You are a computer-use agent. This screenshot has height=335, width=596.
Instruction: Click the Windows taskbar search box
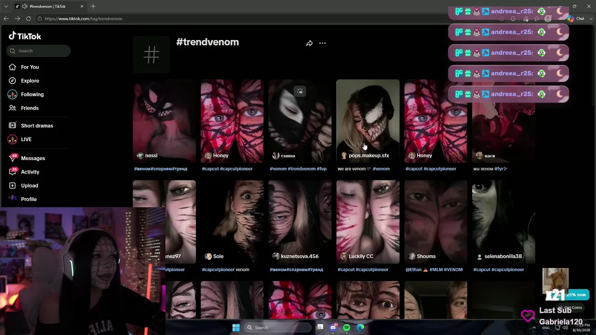[278, 328]
